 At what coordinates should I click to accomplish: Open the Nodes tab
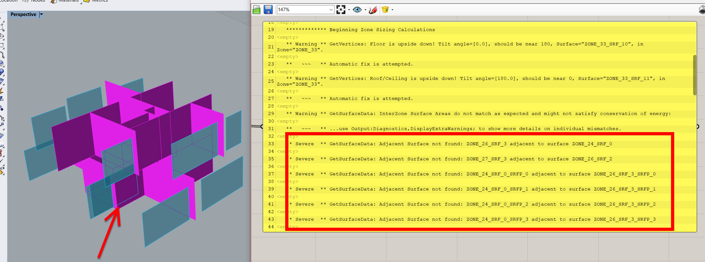[x=37, y=1]
